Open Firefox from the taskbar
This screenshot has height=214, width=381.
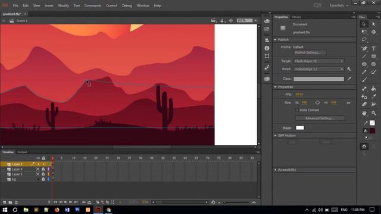pyautogui.click(x=57, y=210)
